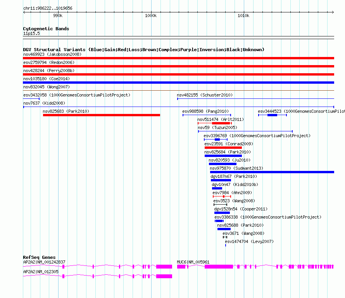Click the blue nsv1035180 (Coe2014) gain bar
Image resolution: width=345 pixels, height=298 pixels.
click(x=178, y=83)
